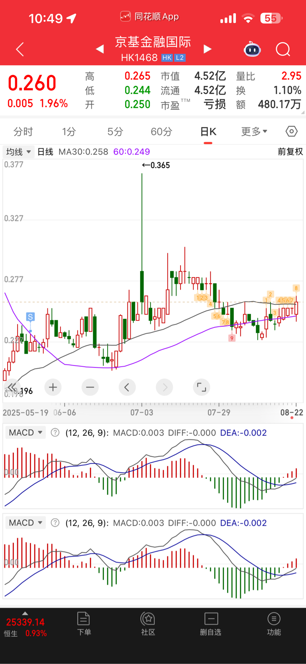Viewport: 306px width, 664px height.
Task: Tap date label 08-22 on axis
Action: coord(292,412)
